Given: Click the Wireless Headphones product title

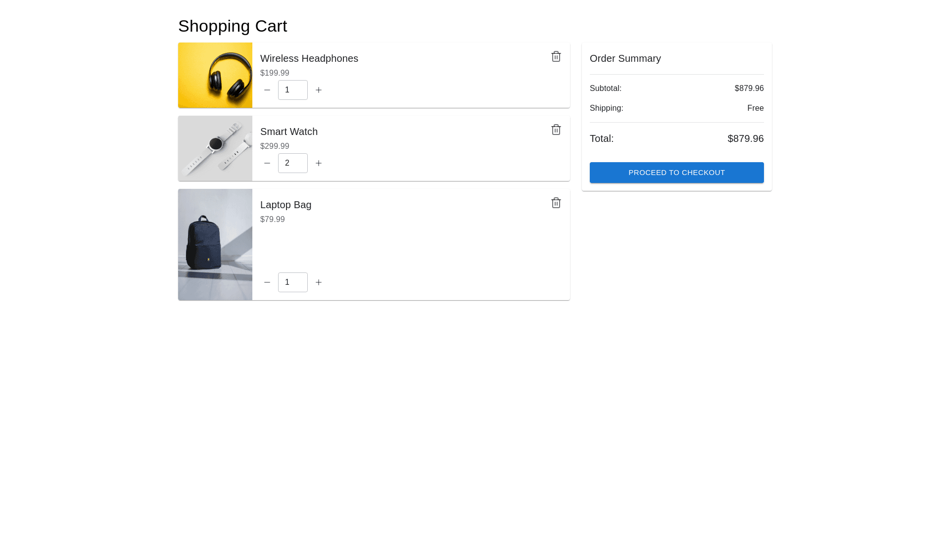Looking at the screenshot, I should pos(309,58).
